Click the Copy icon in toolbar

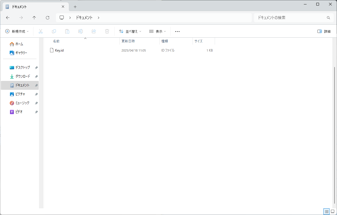click(x=54, y=31)
